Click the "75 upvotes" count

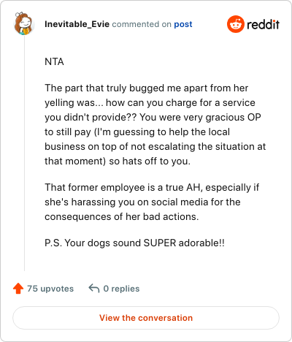[x=50, y=289]
